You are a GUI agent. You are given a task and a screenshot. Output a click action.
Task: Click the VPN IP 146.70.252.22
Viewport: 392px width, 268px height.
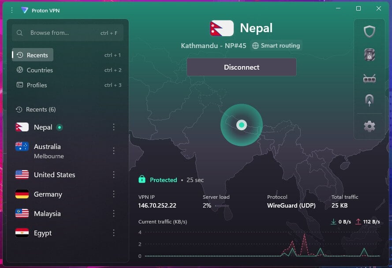[157, 205]
